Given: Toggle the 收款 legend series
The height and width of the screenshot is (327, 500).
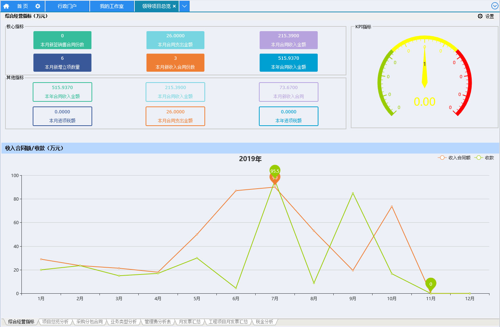Looking at the screenshot, I should tap(484, 158).
